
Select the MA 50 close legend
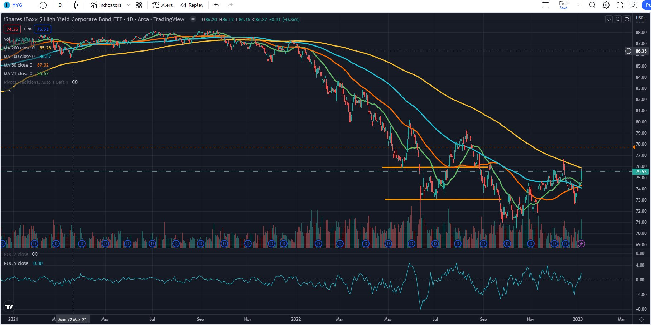click(x=18, y=65)
